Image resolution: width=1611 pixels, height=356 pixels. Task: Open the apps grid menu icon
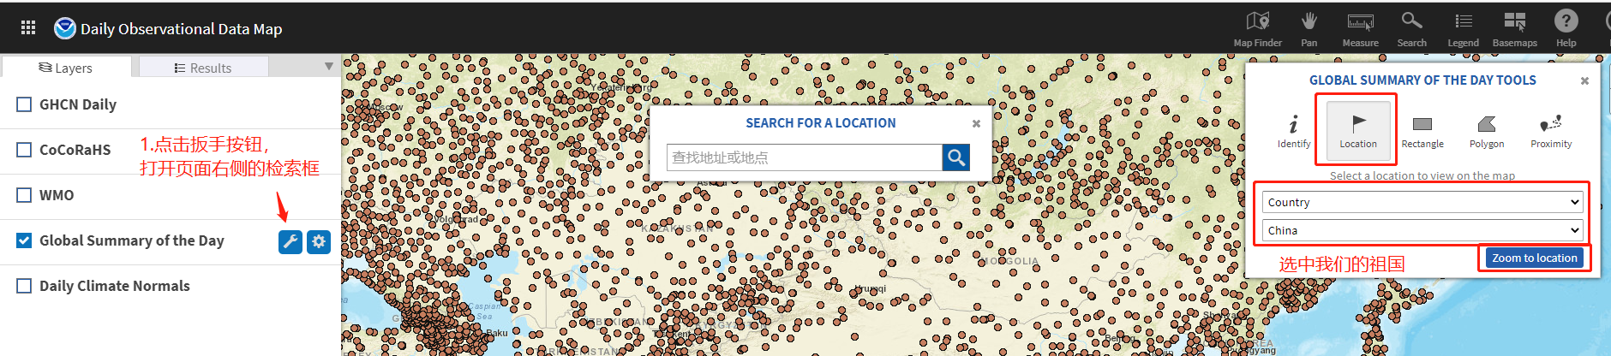tap(28, 28)
